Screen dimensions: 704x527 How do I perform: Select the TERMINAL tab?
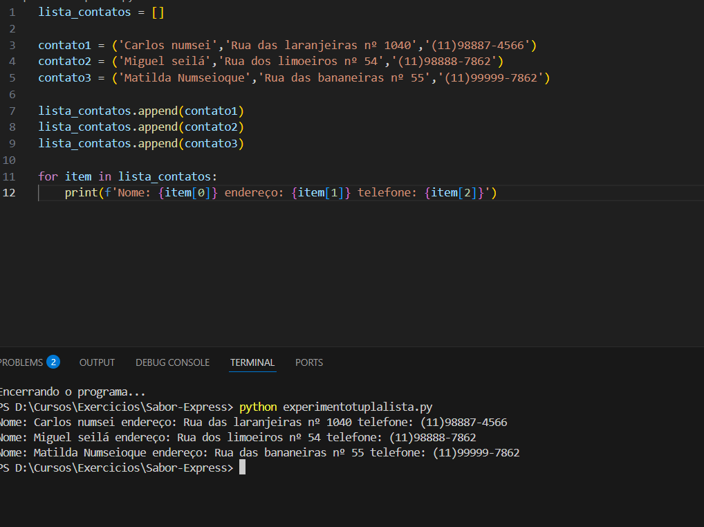point(252,362)
